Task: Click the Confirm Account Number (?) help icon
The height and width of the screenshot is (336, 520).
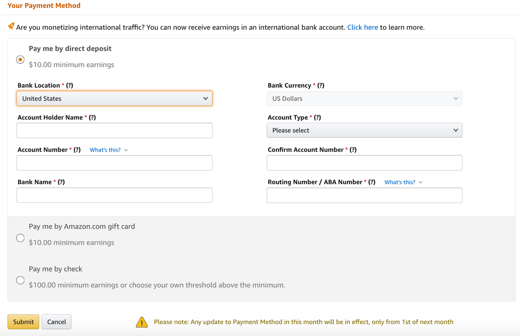Action: tap(353, 149)
